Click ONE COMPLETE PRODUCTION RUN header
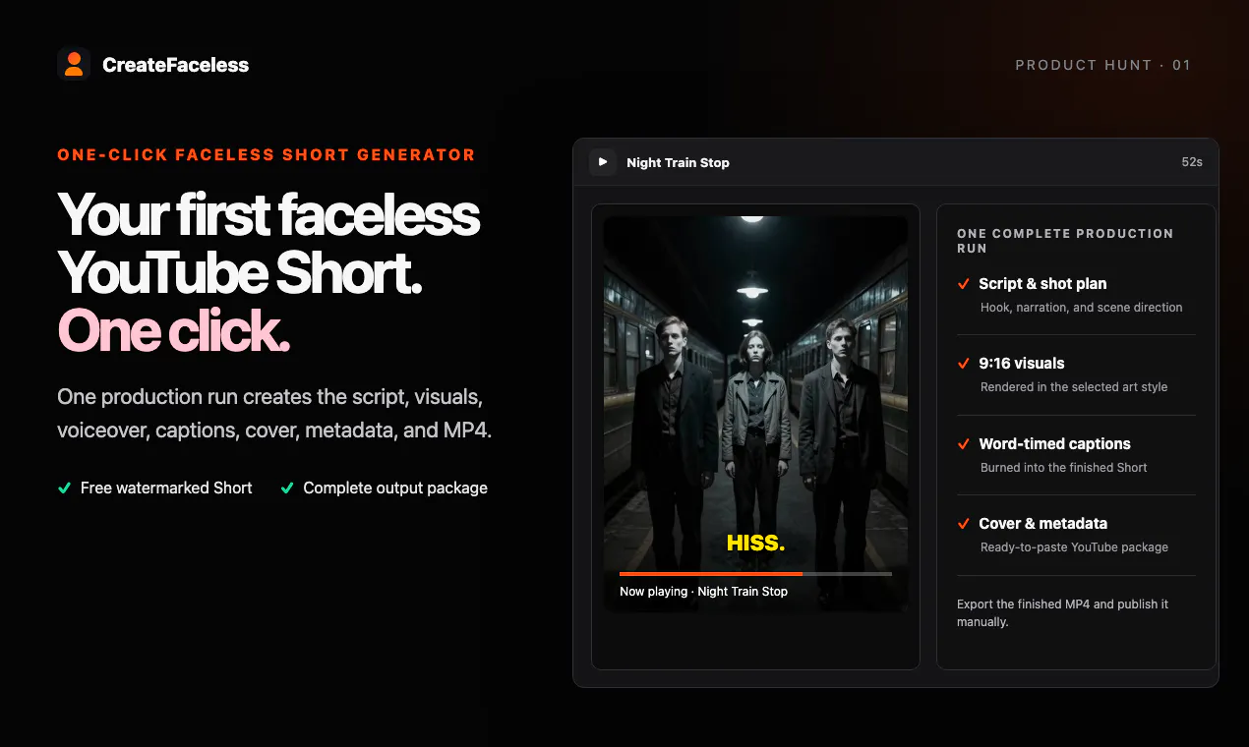The width and height of the screenshot is (1249, 747). tap(1065, 241)
